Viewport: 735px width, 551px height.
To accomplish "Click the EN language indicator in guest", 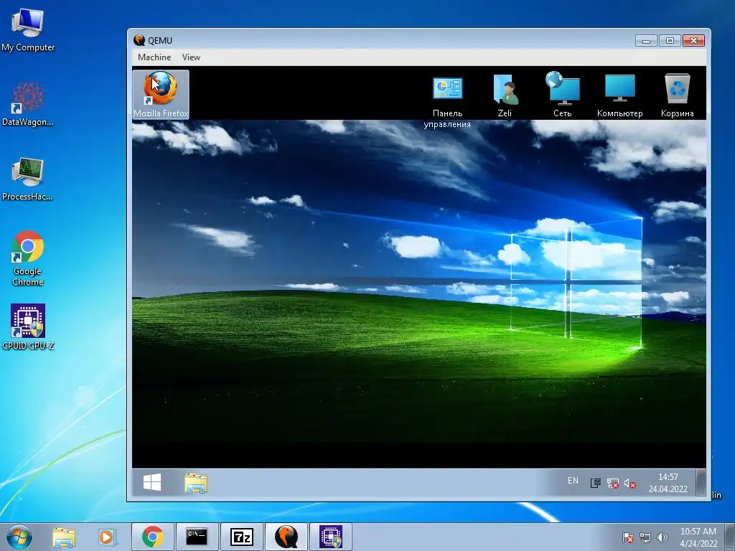I will pos(573,481).
